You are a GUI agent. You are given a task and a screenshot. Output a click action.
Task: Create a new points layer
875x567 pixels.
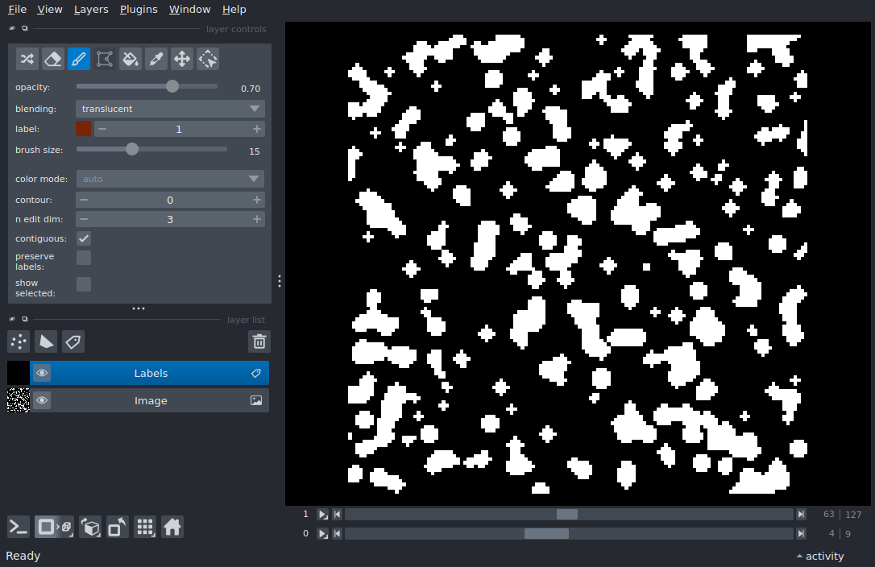[x=19, y=341]
